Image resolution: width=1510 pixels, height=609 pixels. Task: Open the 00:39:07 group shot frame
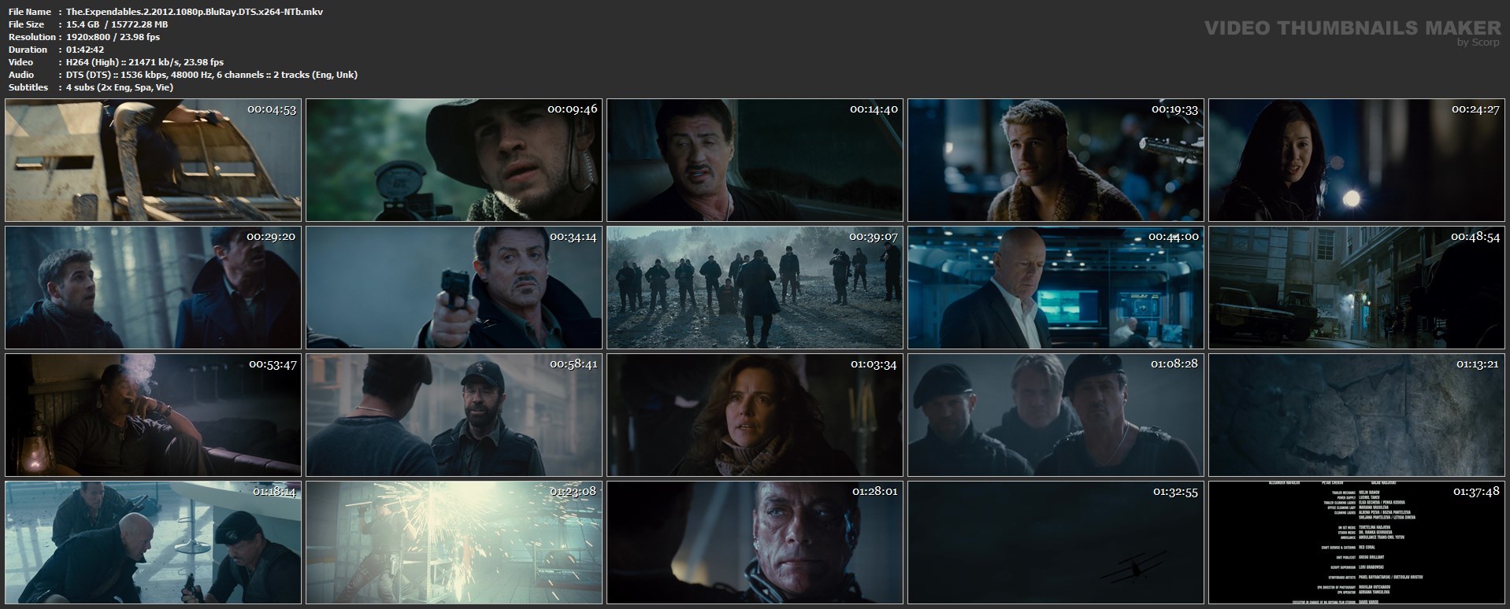pyautogui.click(x=755, y=287)
